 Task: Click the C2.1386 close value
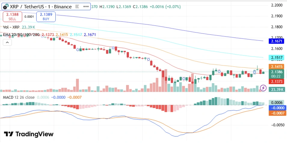click(140, 7)
